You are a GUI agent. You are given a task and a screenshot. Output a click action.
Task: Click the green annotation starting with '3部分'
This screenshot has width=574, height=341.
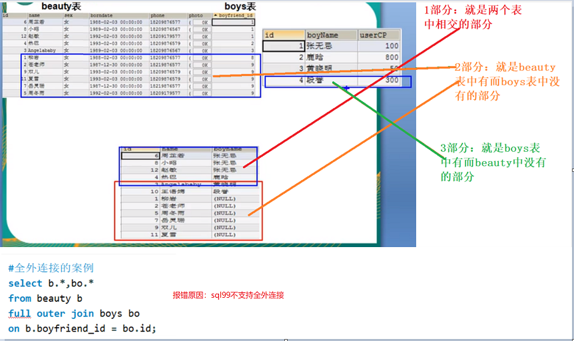pos(493,163)
